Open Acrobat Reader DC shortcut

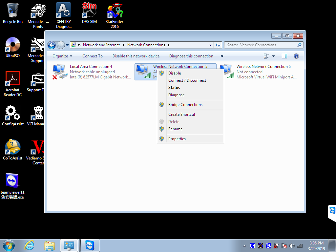13,84
